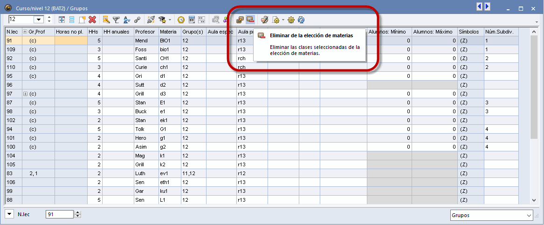Click the class selector spinner arrows
544x225 pixels.
pos(49,20)
